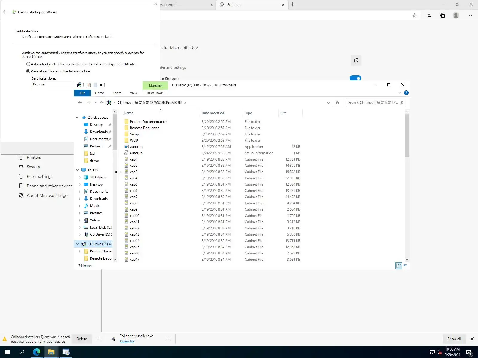The image size is (478, 358).
Task: Collapse This PC in navigation pane
Action: click(x=77, y=170)
